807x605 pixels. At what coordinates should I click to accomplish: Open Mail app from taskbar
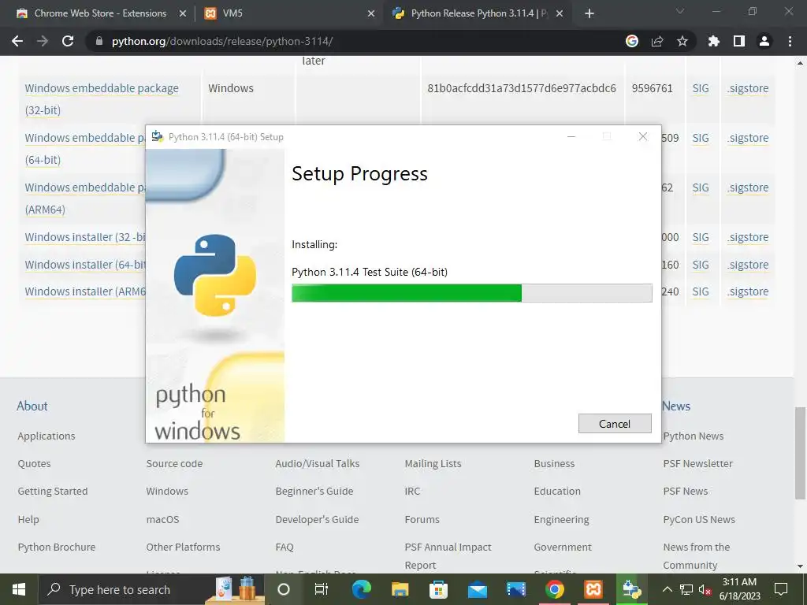tap(477, 589)
